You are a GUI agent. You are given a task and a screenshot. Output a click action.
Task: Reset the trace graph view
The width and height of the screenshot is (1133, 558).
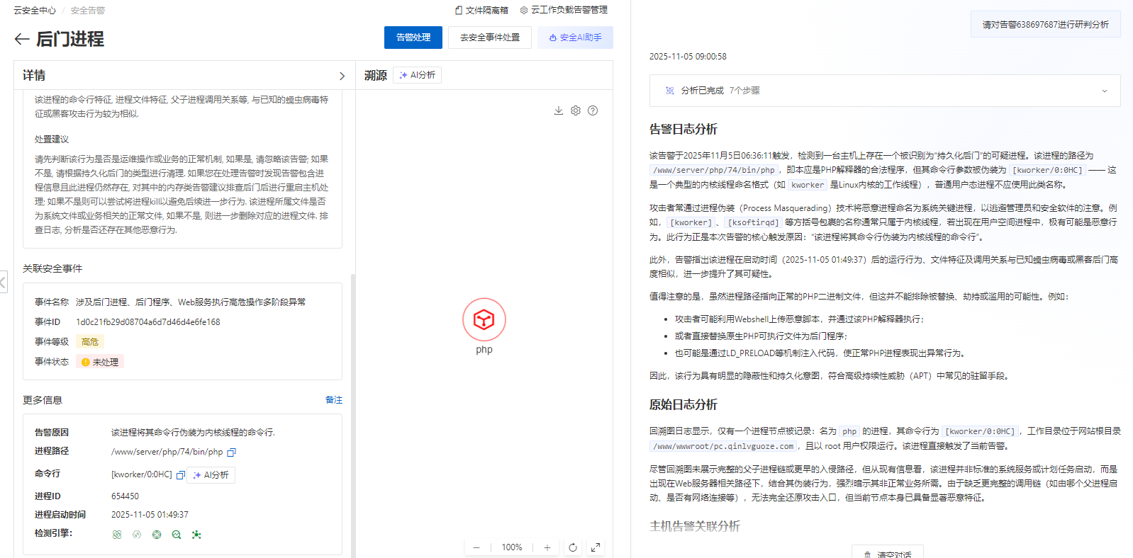pos(573,547)
